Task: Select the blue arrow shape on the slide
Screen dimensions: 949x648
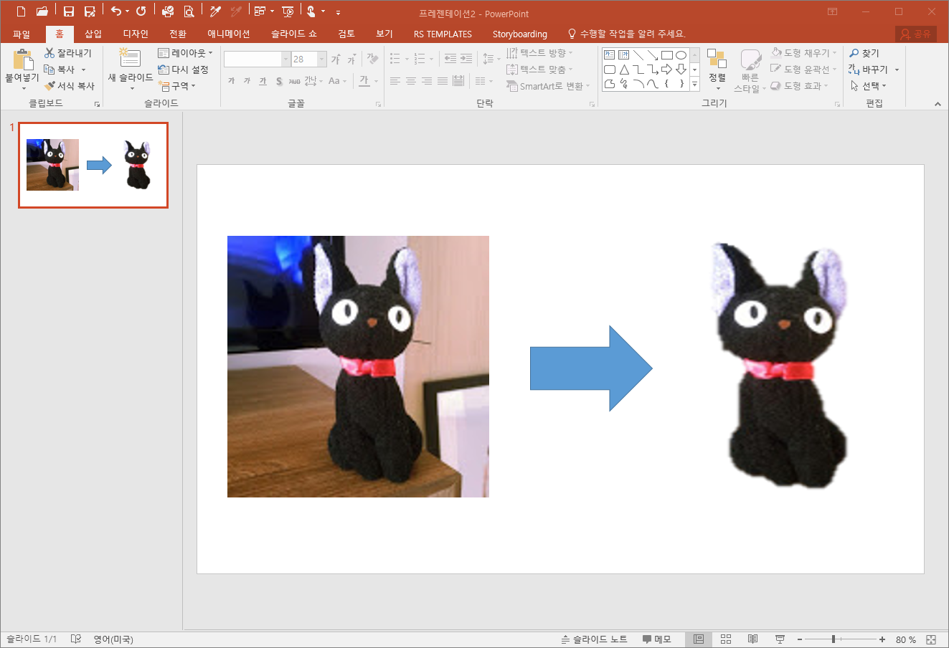Action: [591, 368]
